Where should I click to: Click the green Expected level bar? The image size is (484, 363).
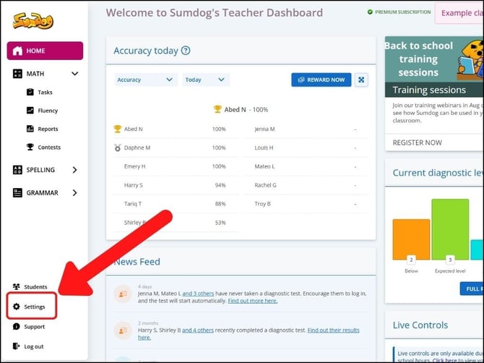tap(450, 229)
